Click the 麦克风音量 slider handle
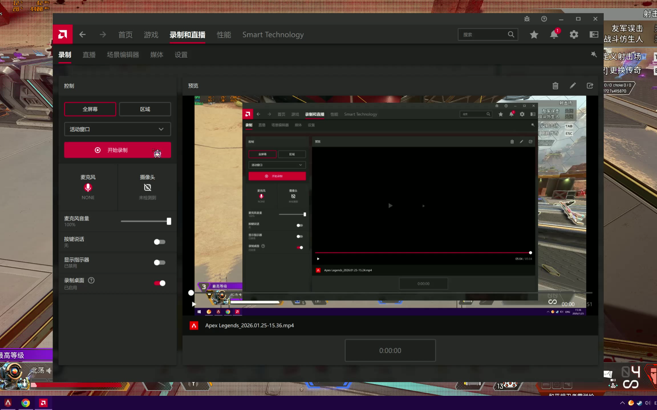The height and width of the screenshot is (410, 657). [169, 221]
